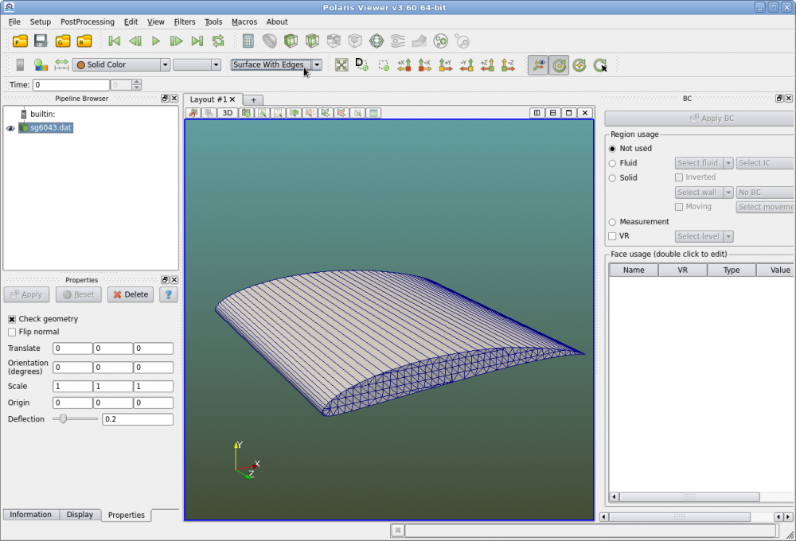Screen dimensions: 796x541
Task: Switch to the Information tab
Action: 31,515
